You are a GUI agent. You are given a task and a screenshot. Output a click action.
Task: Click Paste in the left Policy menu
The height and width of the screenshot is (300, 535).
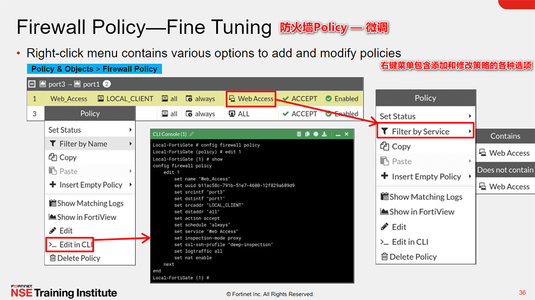coord(90,171)
